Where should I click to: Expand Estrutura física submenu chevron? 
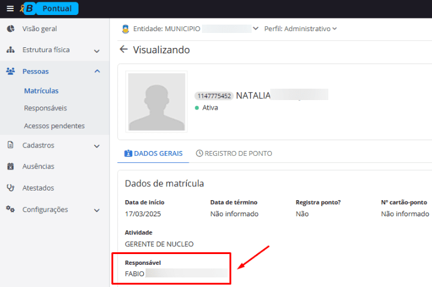click(96, 51)
